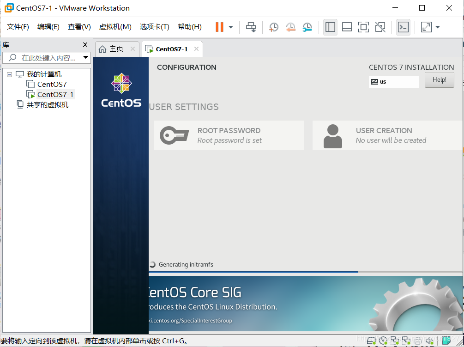Open the library search filter dropdown
Image resolution: width=464 pixels, height=347 pixels.
coord(85,57)
